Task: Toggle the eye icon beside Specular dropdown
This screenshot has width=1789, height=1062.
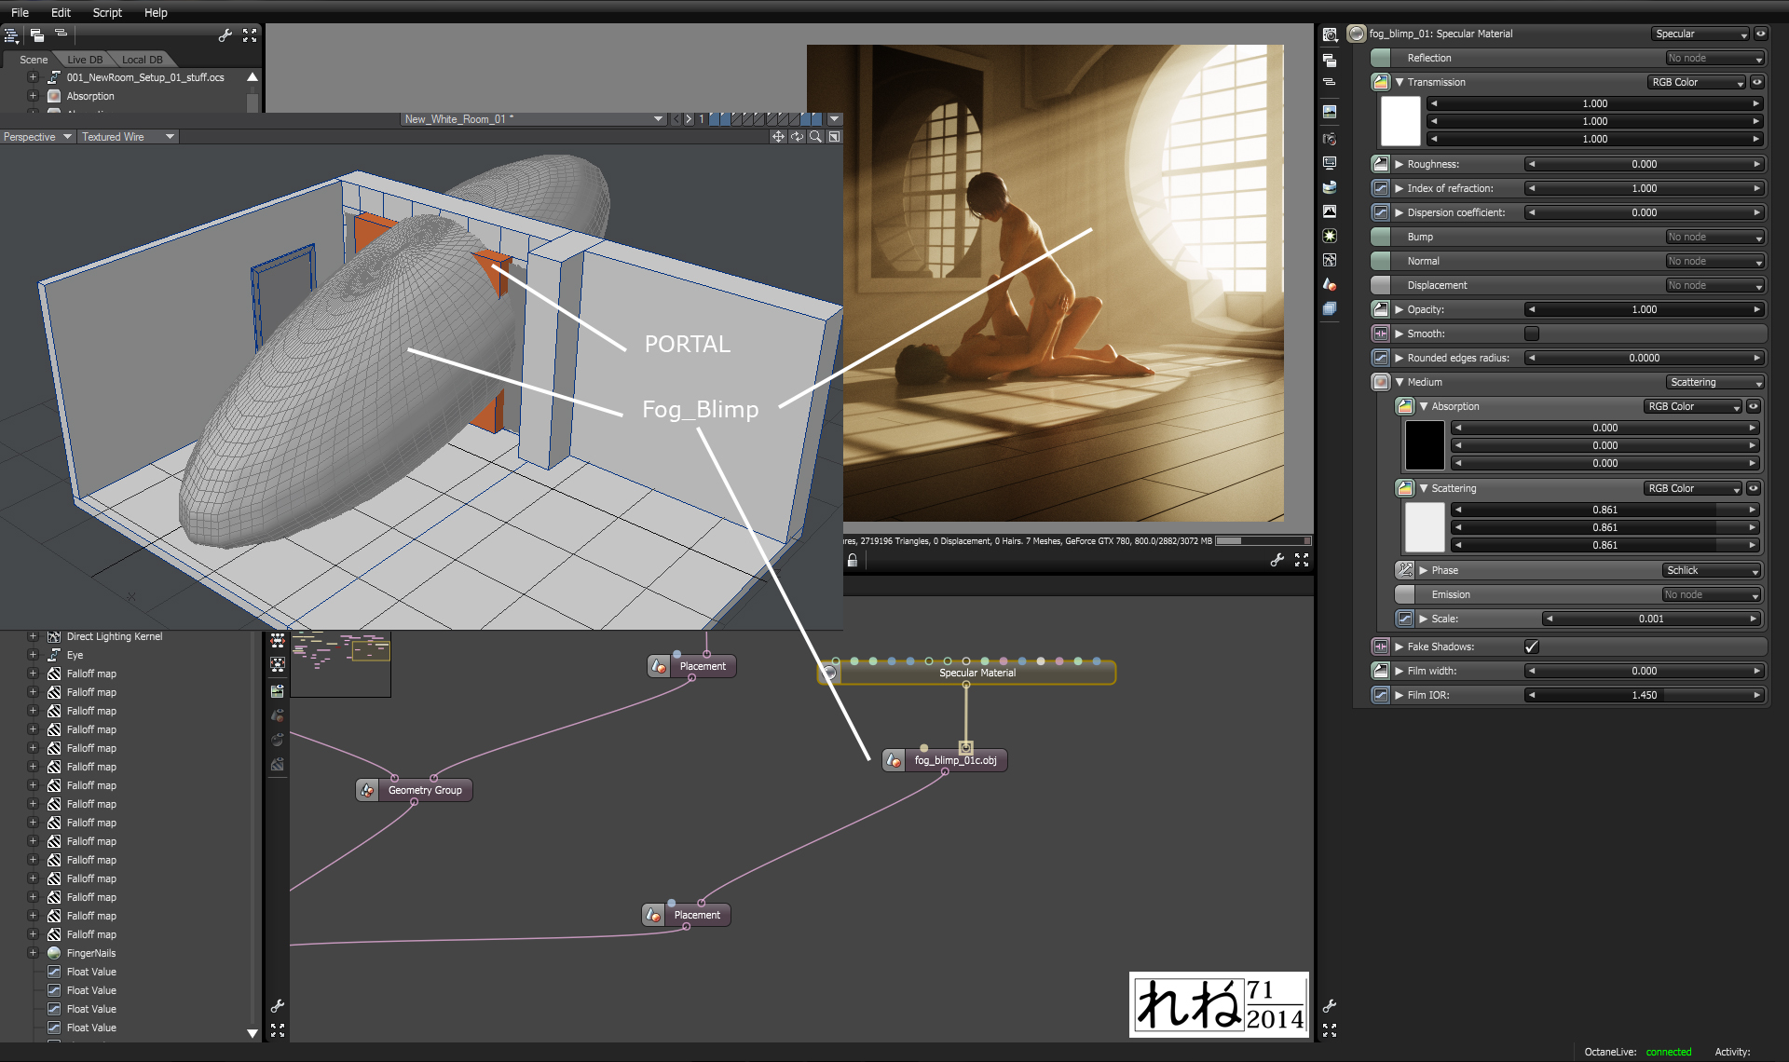Action: pos(1760,34)
